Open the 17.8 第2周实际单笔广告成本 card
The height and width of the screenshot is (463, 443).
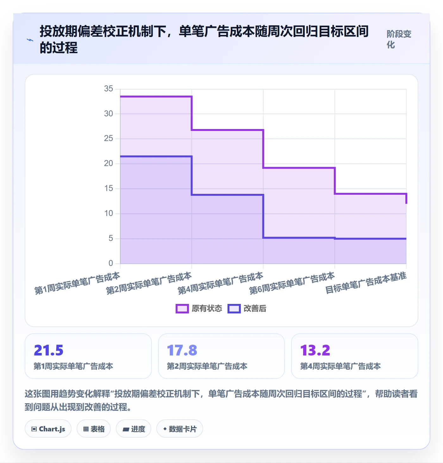[x=221, y=356]
